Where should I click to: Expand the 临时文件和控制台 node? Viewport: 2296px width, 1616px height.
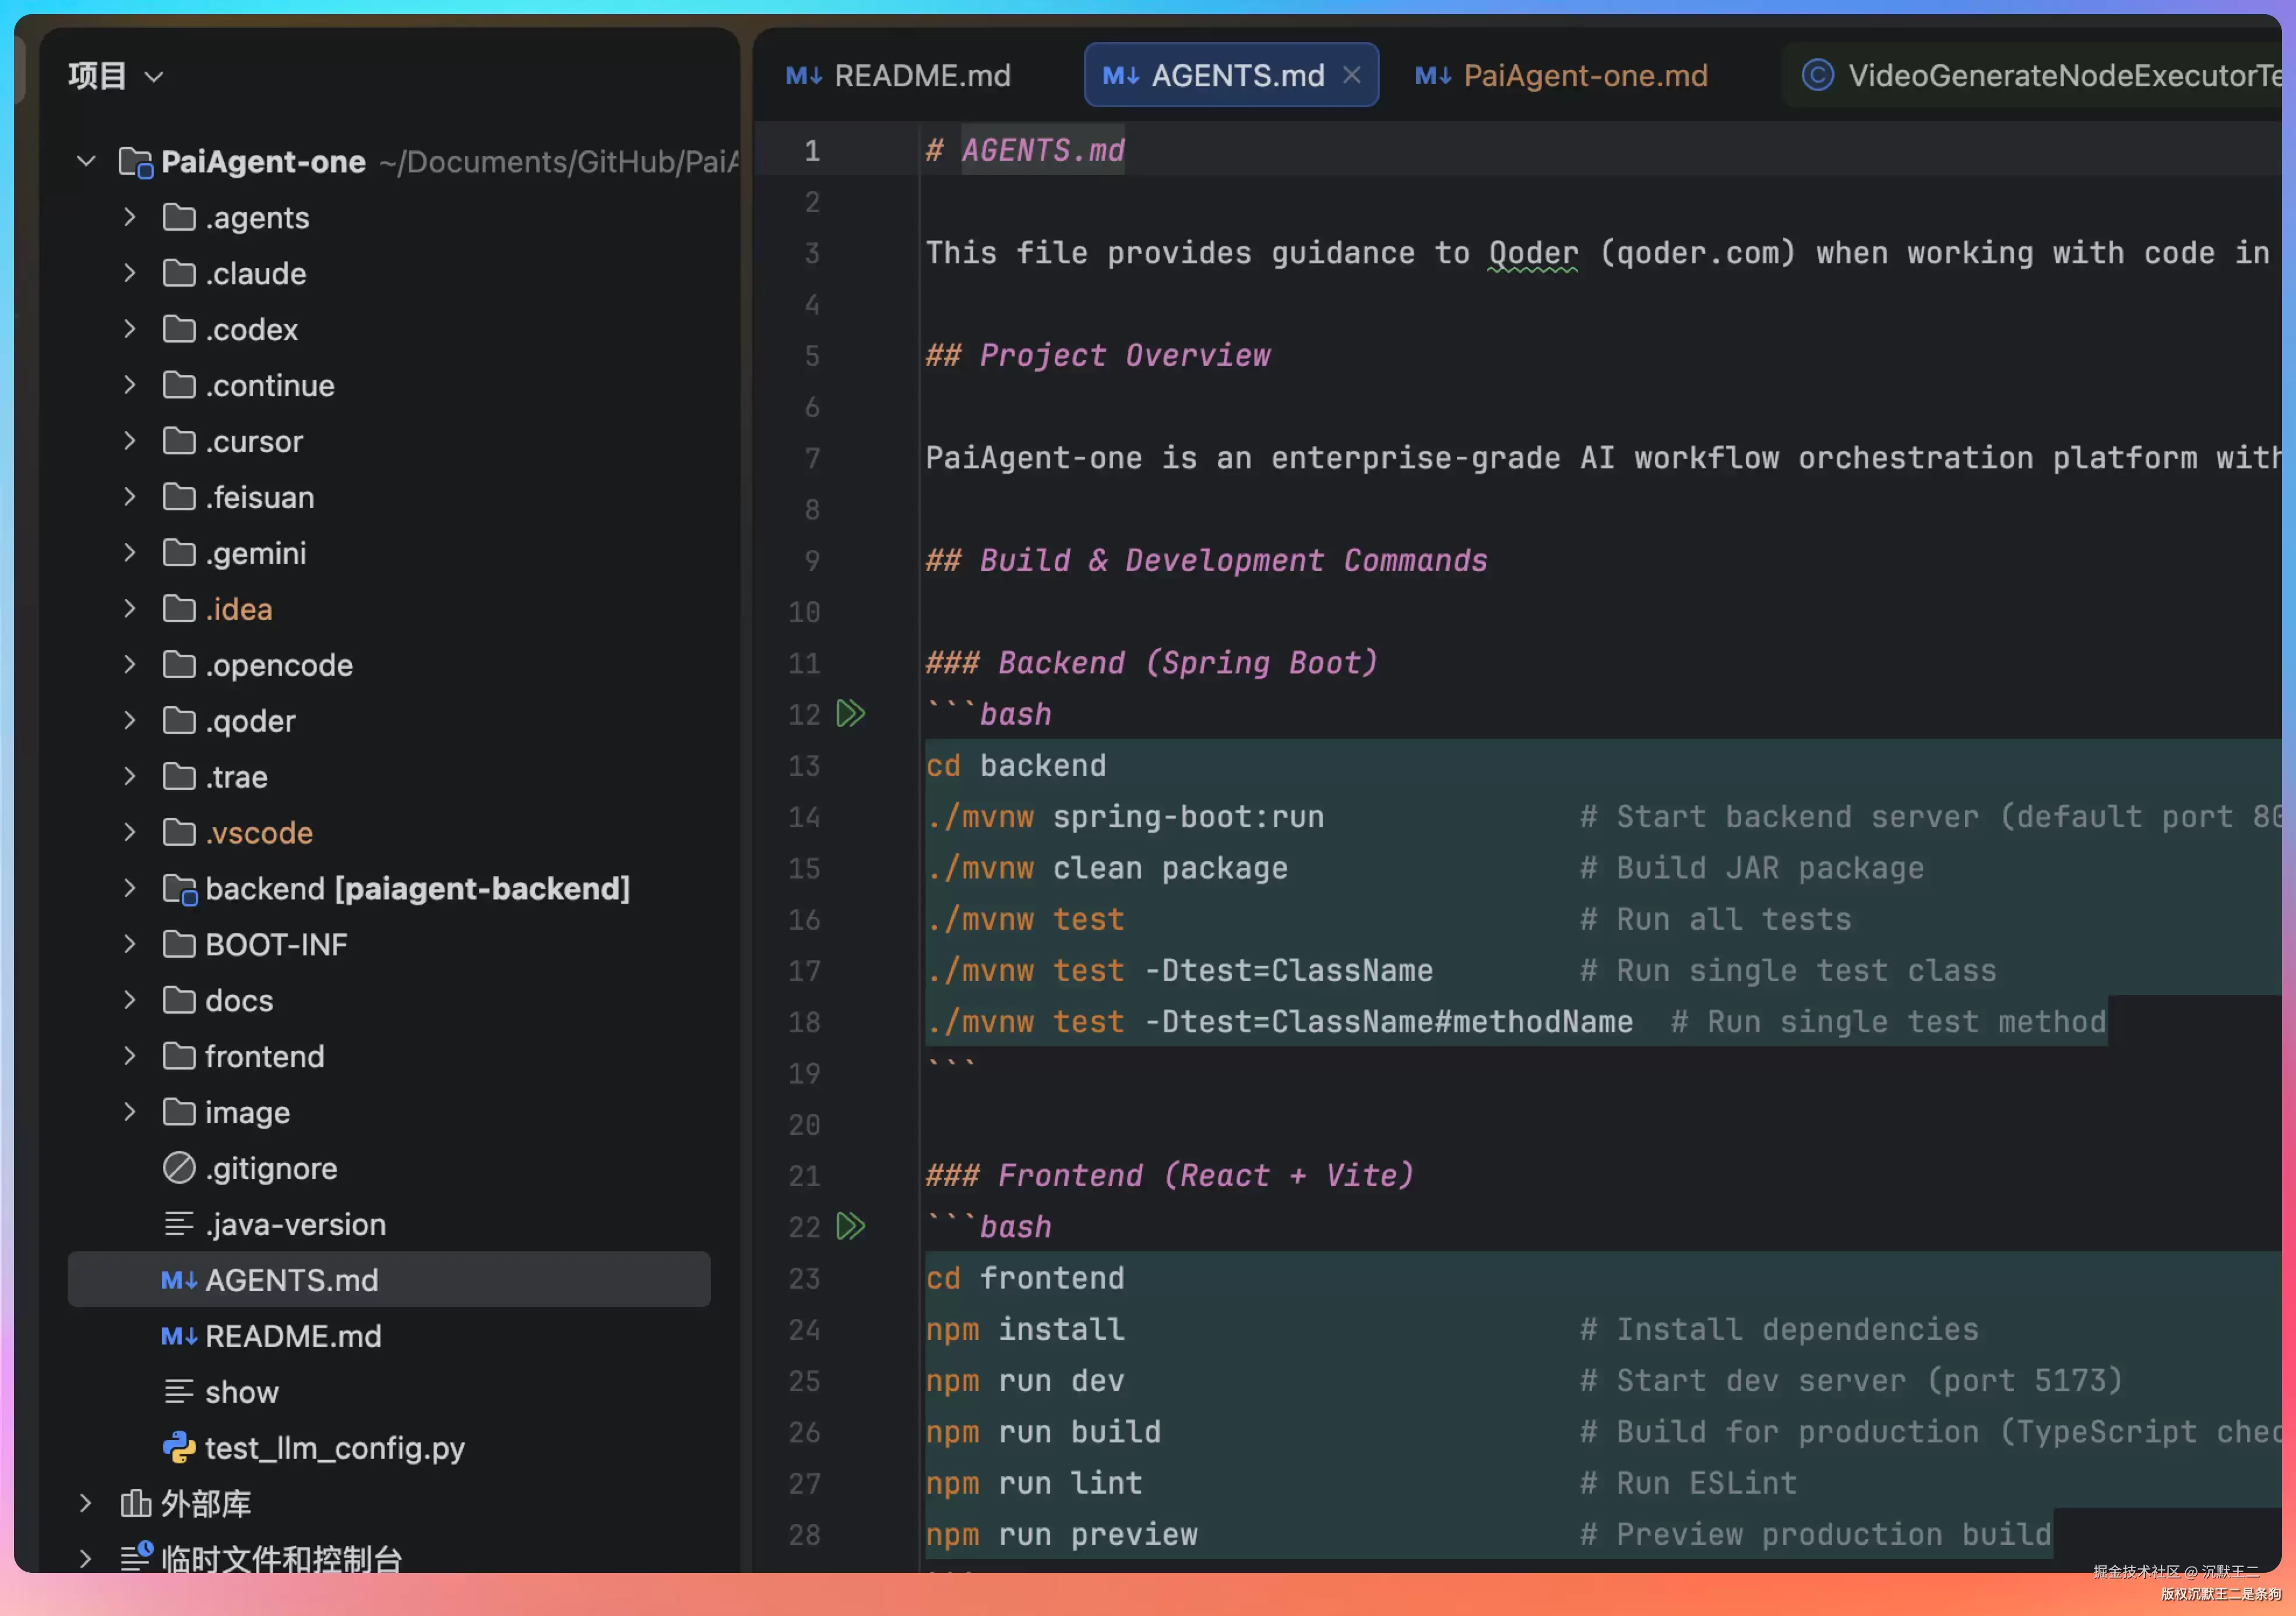[86, 1558]
